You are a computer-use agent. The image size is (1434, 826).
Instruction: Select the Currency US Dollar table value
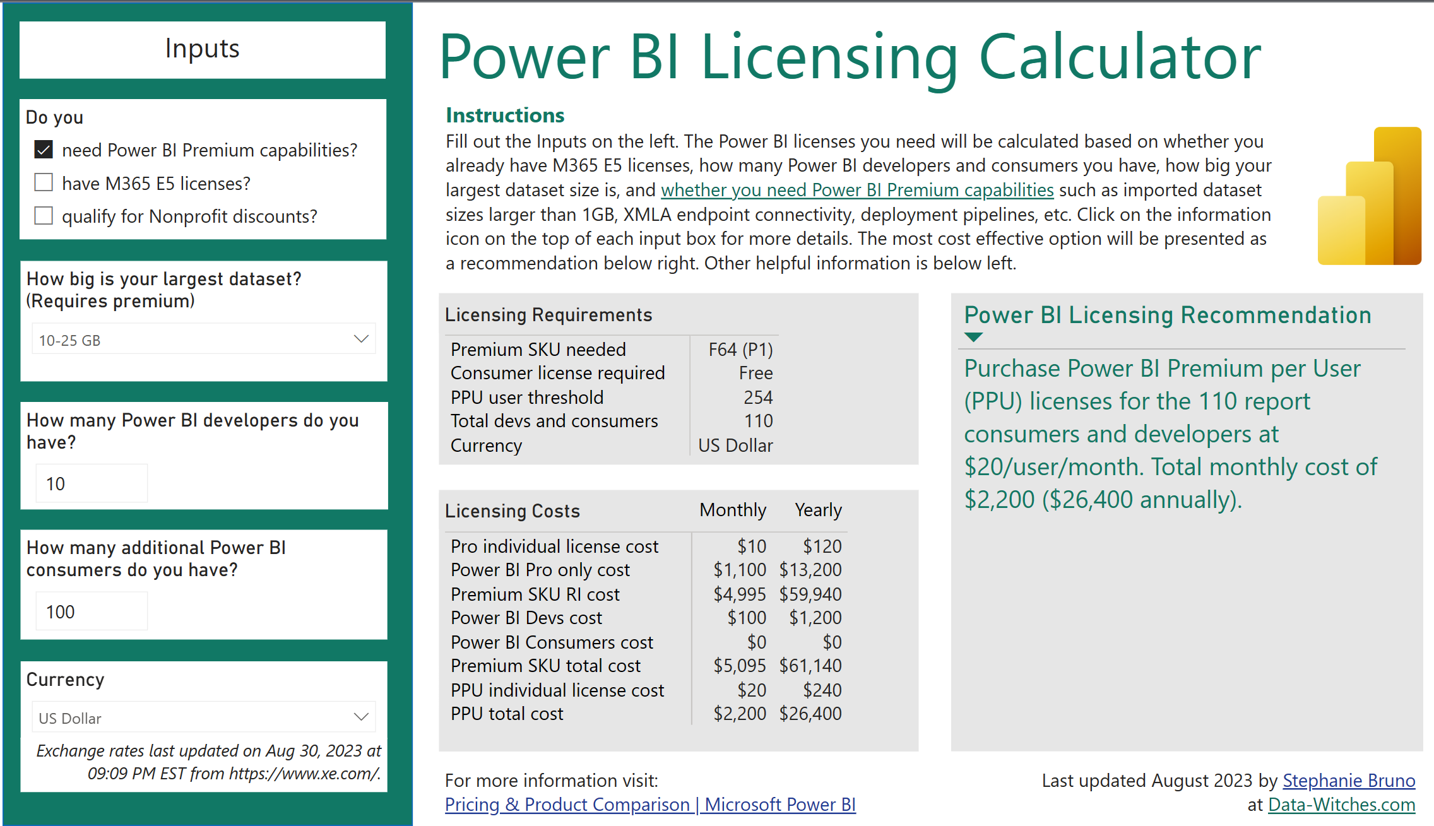(735, 445)
